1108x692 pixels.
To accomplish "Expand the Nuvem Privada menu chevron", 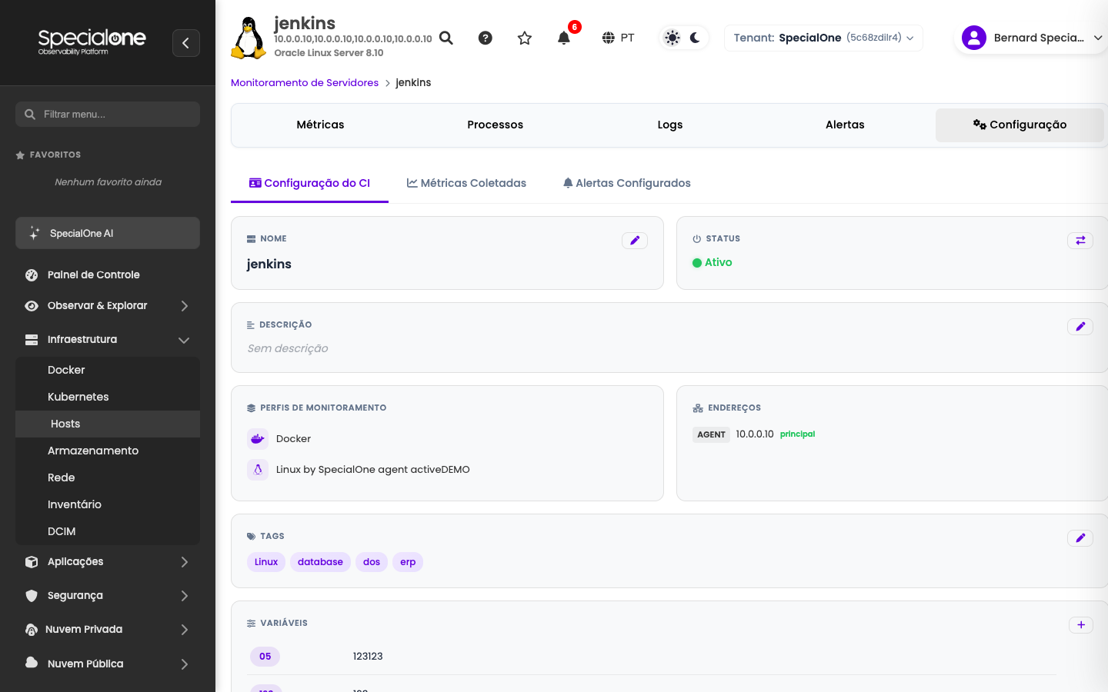I will 185,630.
